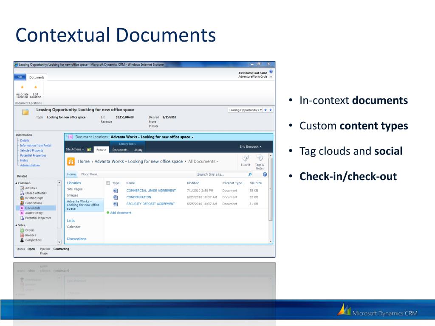The height and width of the screenshot is (326, 435).
Task: Sort by the File Size column header
Action: tap(255, 183)
